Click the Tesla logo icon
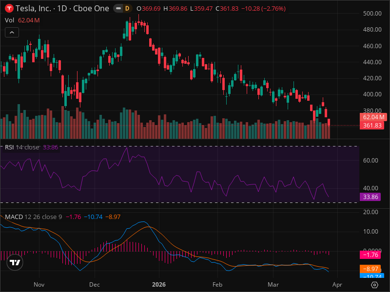This screenshot has width=390, height=292. [9, 8]
